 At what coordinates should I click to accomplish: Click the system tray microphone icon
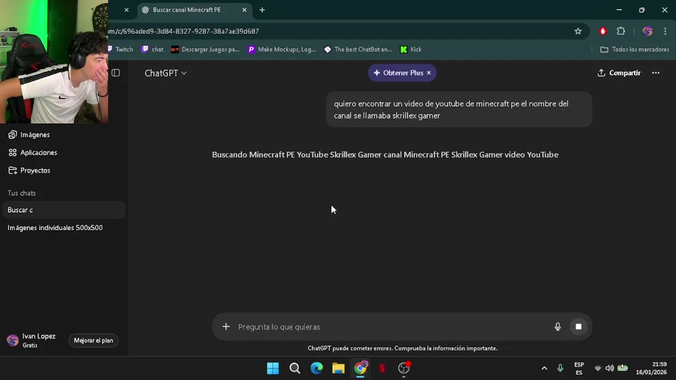pos(560,368)
